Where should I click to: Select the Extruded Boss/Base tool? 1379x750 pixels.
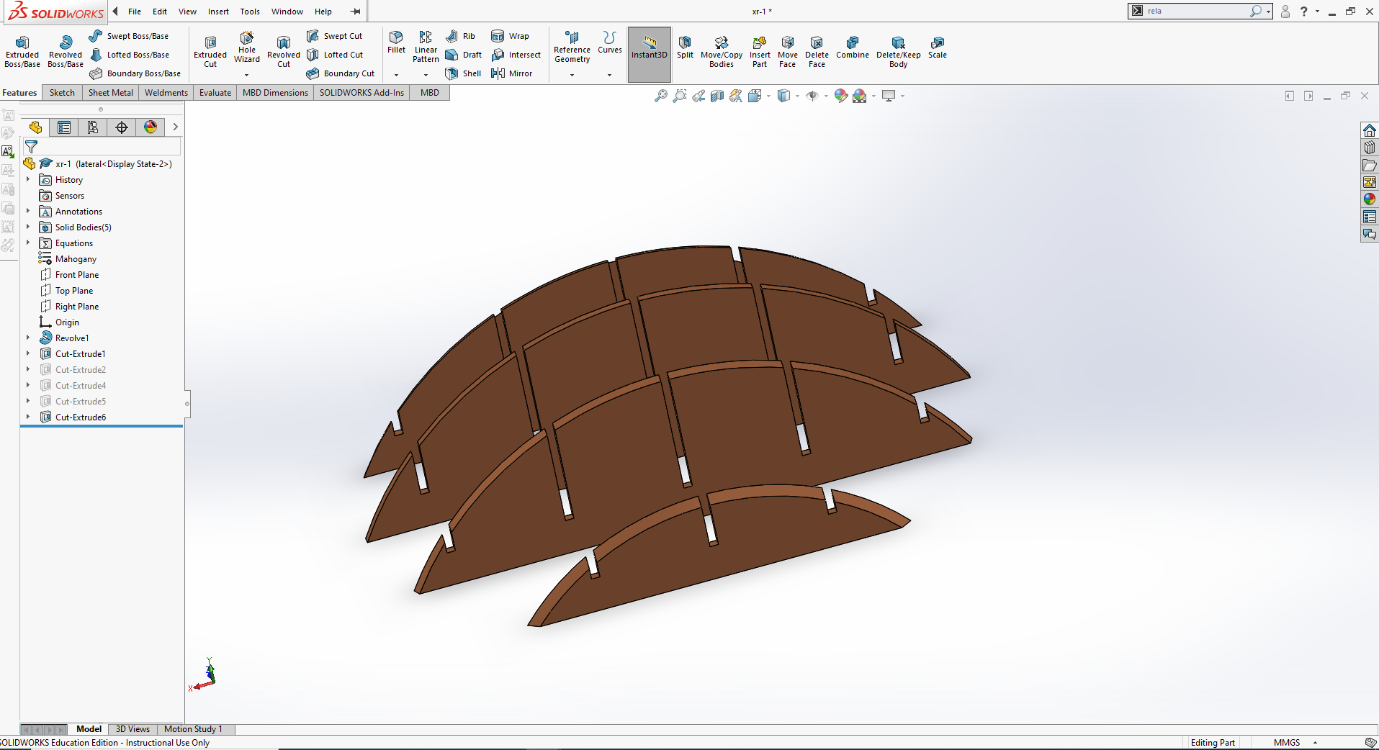[22, 52]
